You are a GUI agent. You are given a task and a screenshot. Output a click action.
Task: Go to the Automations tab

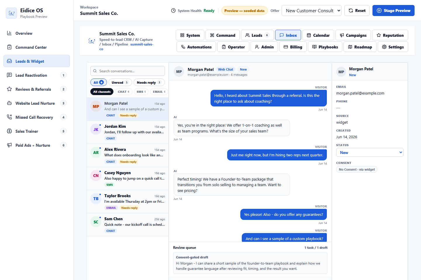196,47
